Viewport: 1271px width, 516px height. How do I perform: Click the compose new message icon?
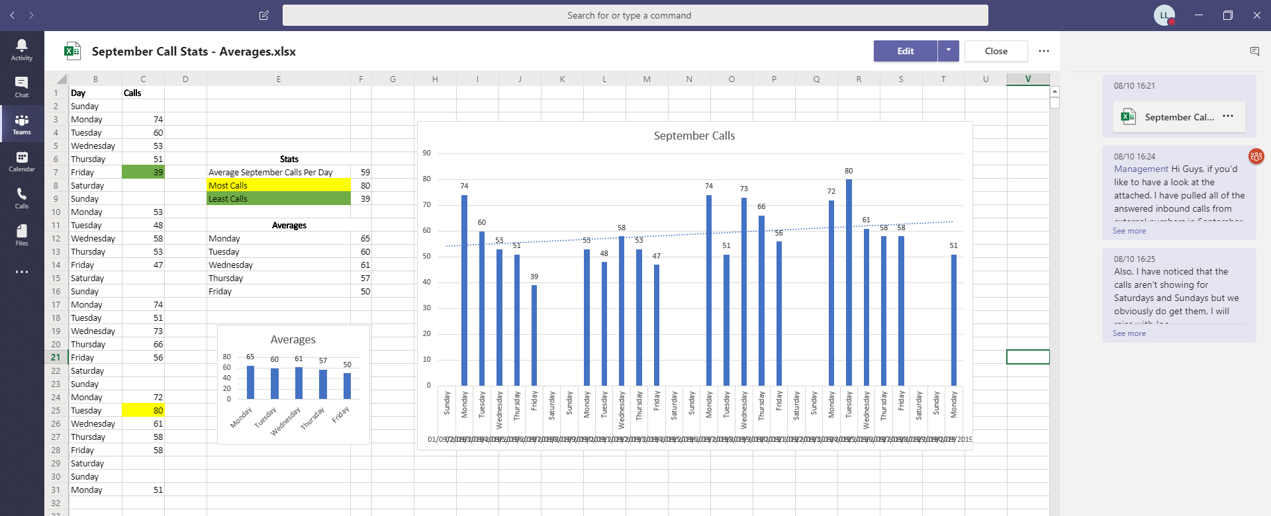(264, 15)
